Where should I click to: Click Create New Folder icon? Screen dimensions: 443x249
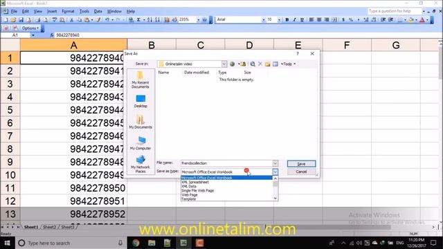(268, 64)
